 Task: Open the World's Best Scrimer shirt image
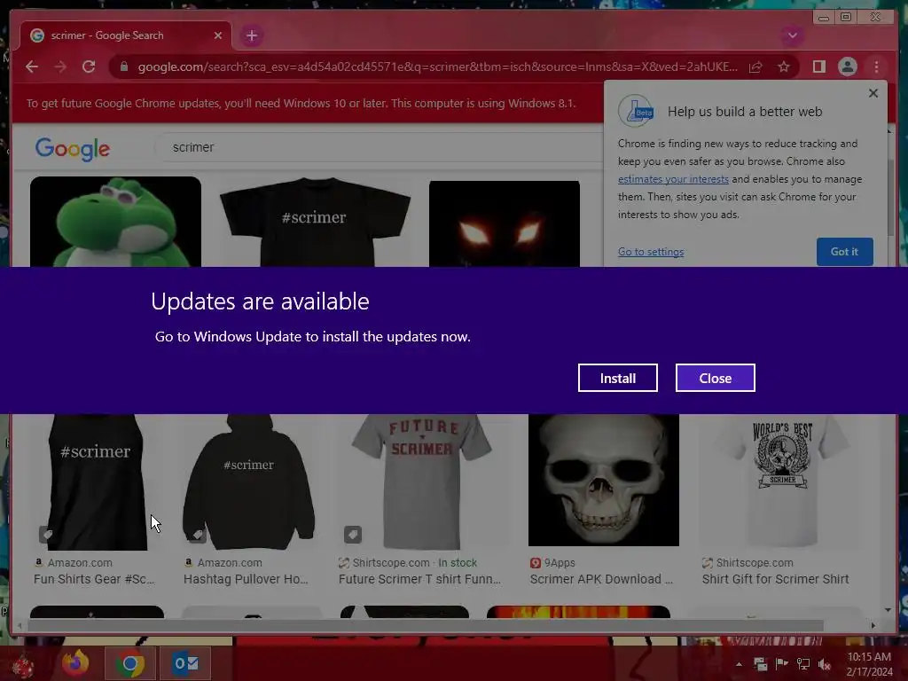click(782, 481)
